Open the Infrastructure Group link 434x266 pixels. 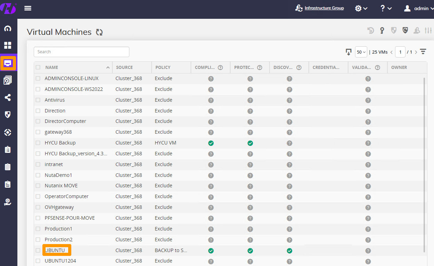[324, 8]
